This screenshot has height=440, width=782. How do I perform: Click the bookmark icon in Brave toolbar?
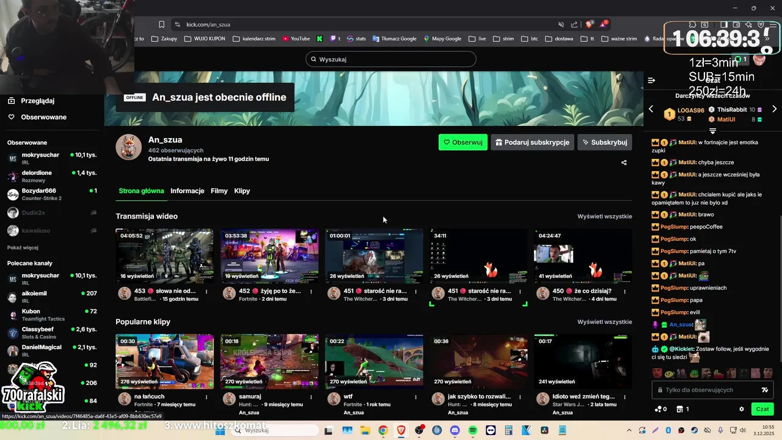tap(161, 24)
